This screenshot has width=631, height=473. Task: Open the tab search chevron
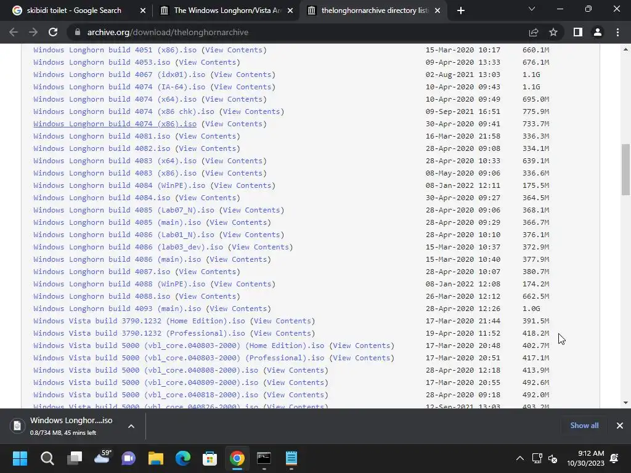(x=532, y=9)
